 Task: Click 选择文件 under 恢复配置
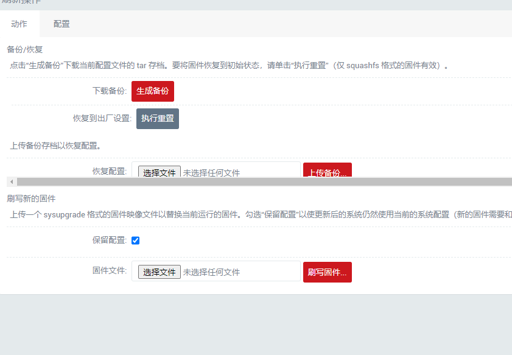(159, 172)
